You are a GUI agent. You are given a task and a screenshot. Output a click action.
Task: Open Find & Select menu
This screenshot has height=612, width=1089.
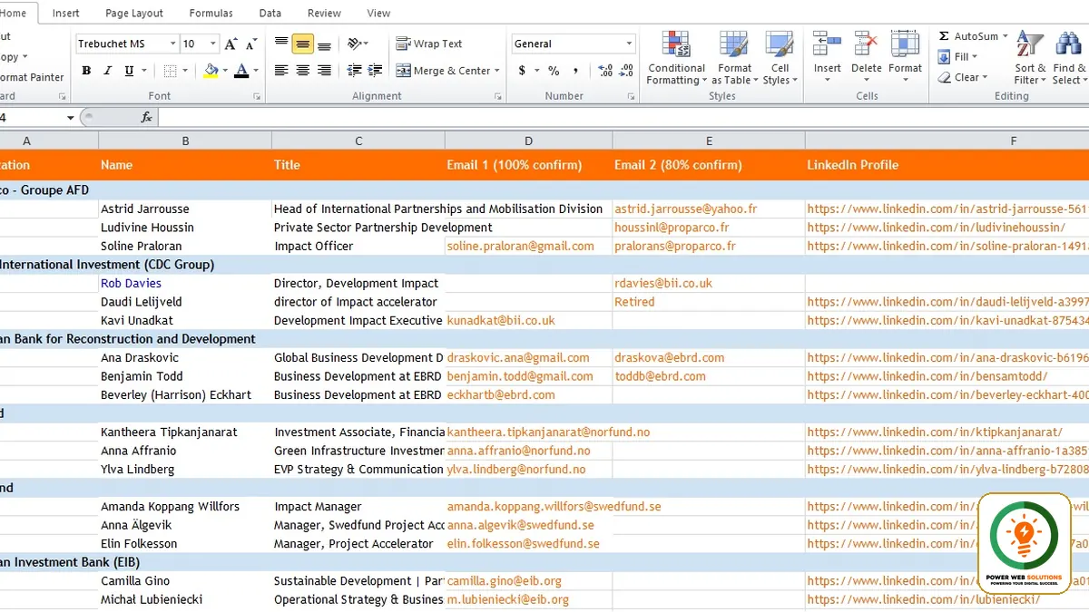pyautogui.click(x=1069, y=59)
